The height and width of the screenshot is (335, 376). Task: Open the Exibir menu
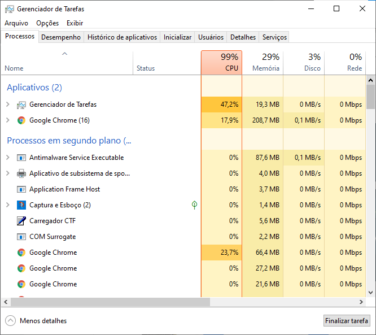[x=75, y=23]
